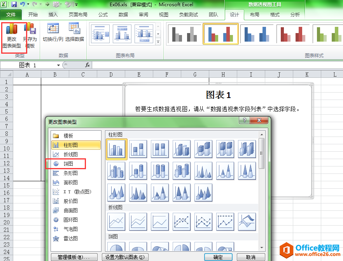Open the 文件 (File) tab

point(11,15)
